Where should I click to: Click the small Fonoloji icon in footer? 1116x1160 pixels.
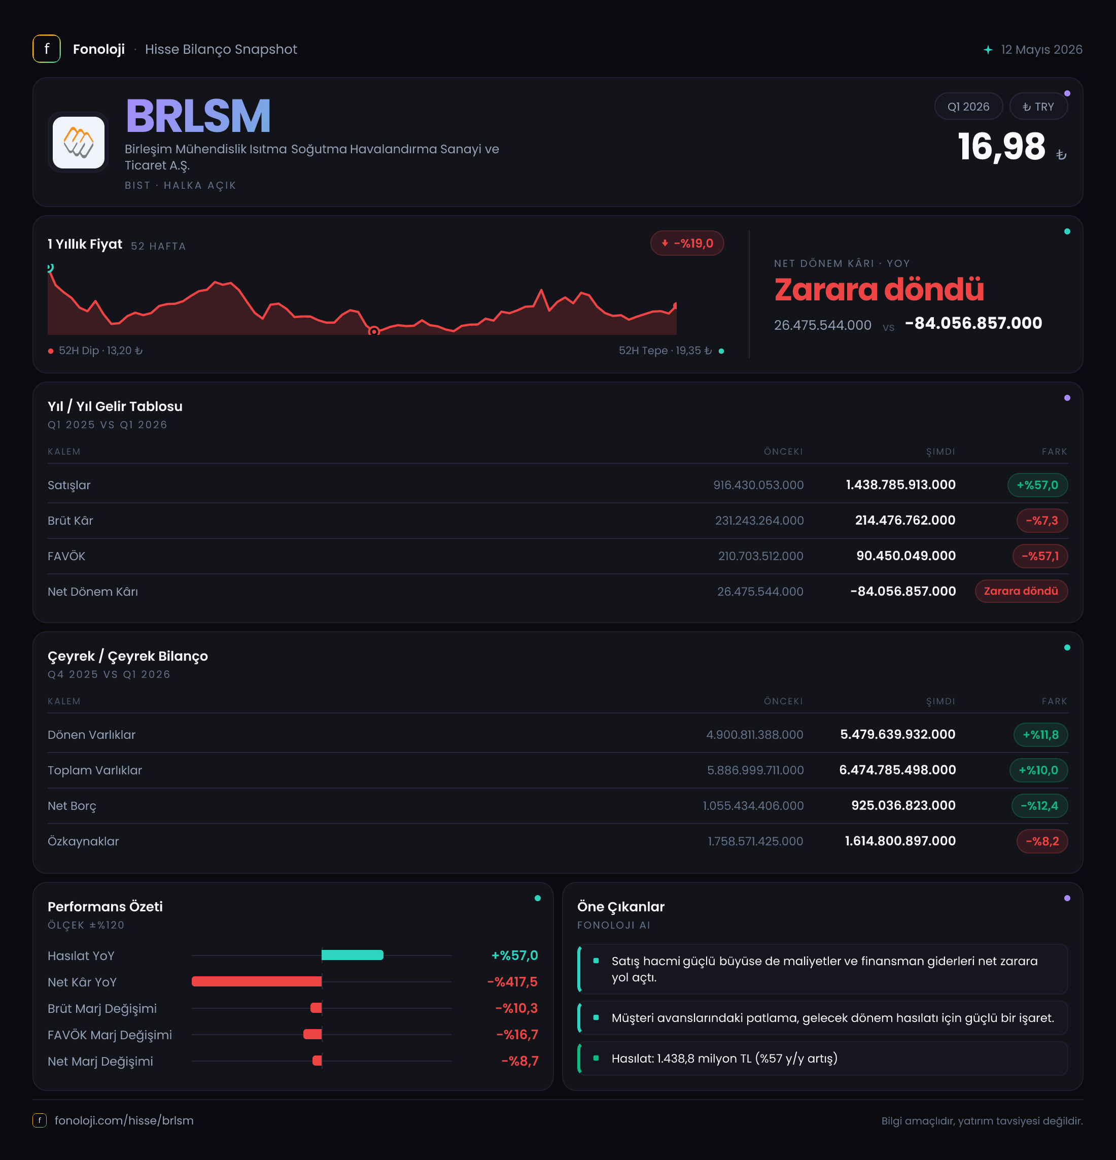pyautogui.click(x=40, y=1120)
